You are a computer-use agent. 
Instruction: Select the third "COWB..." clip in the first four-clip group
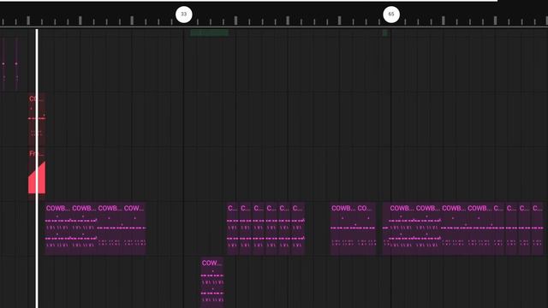point(110,228)
